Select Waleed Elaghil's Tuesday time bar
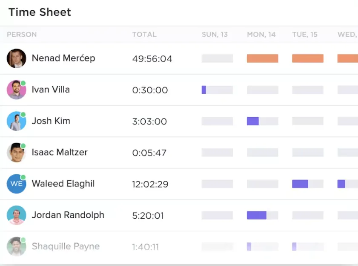 pos(308,184)
